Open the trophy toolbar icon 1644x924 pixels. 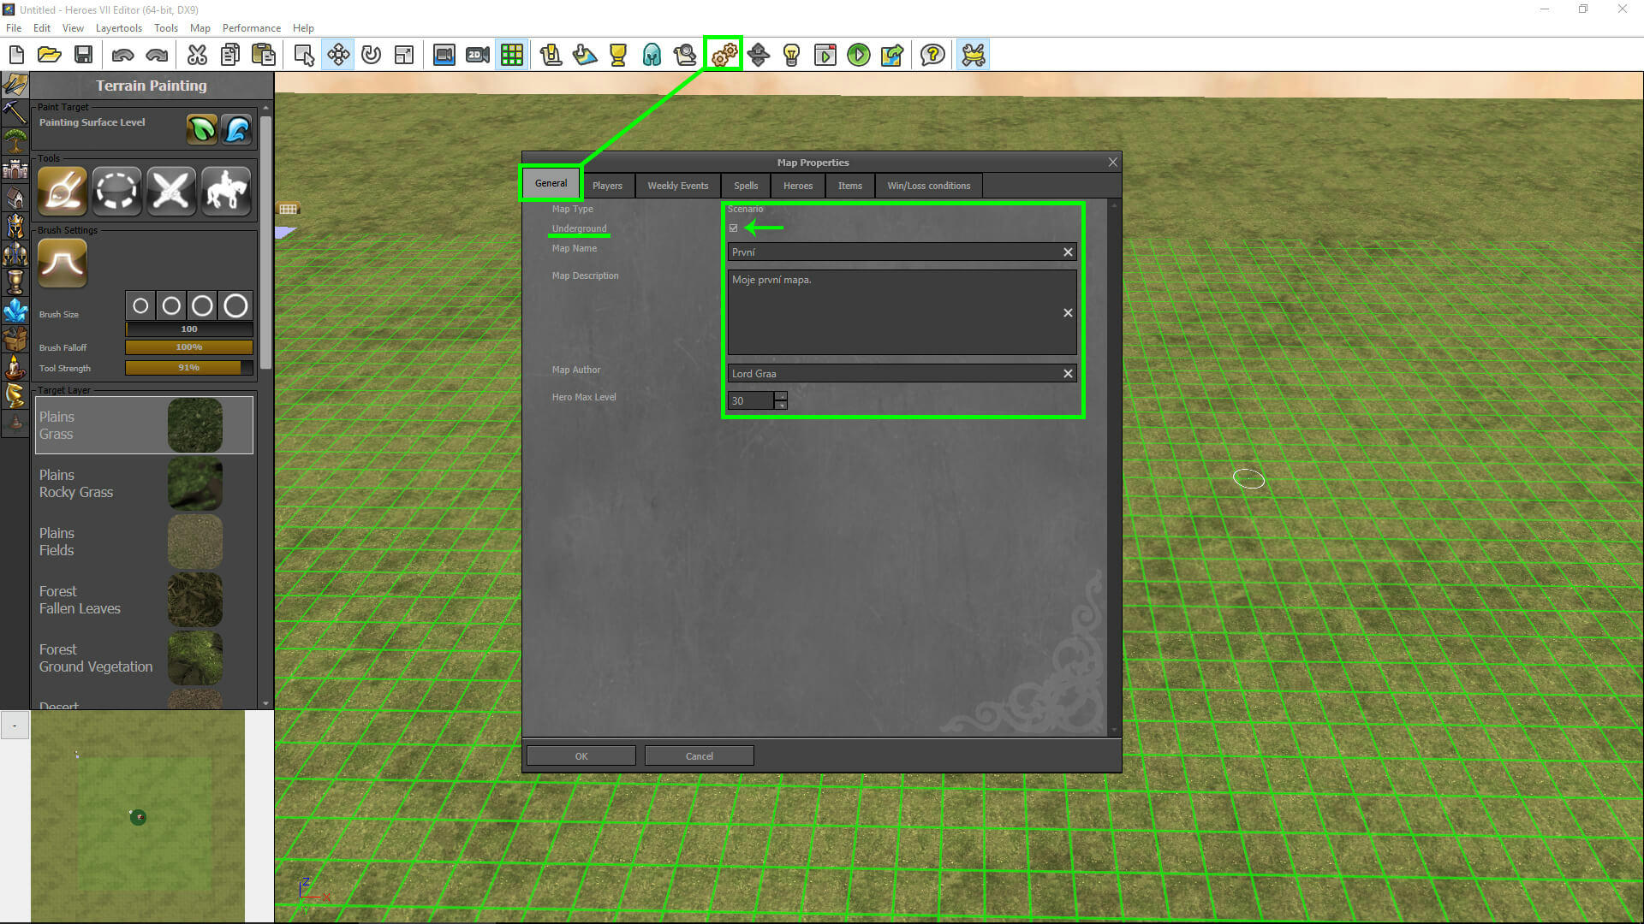(x=618, y=55)
